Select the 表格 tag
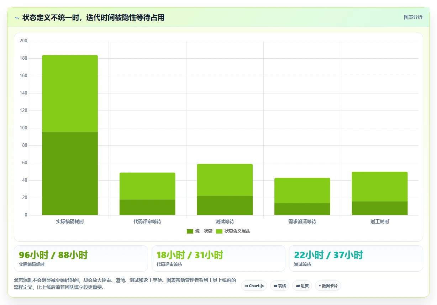 click(x=280, y=286)
